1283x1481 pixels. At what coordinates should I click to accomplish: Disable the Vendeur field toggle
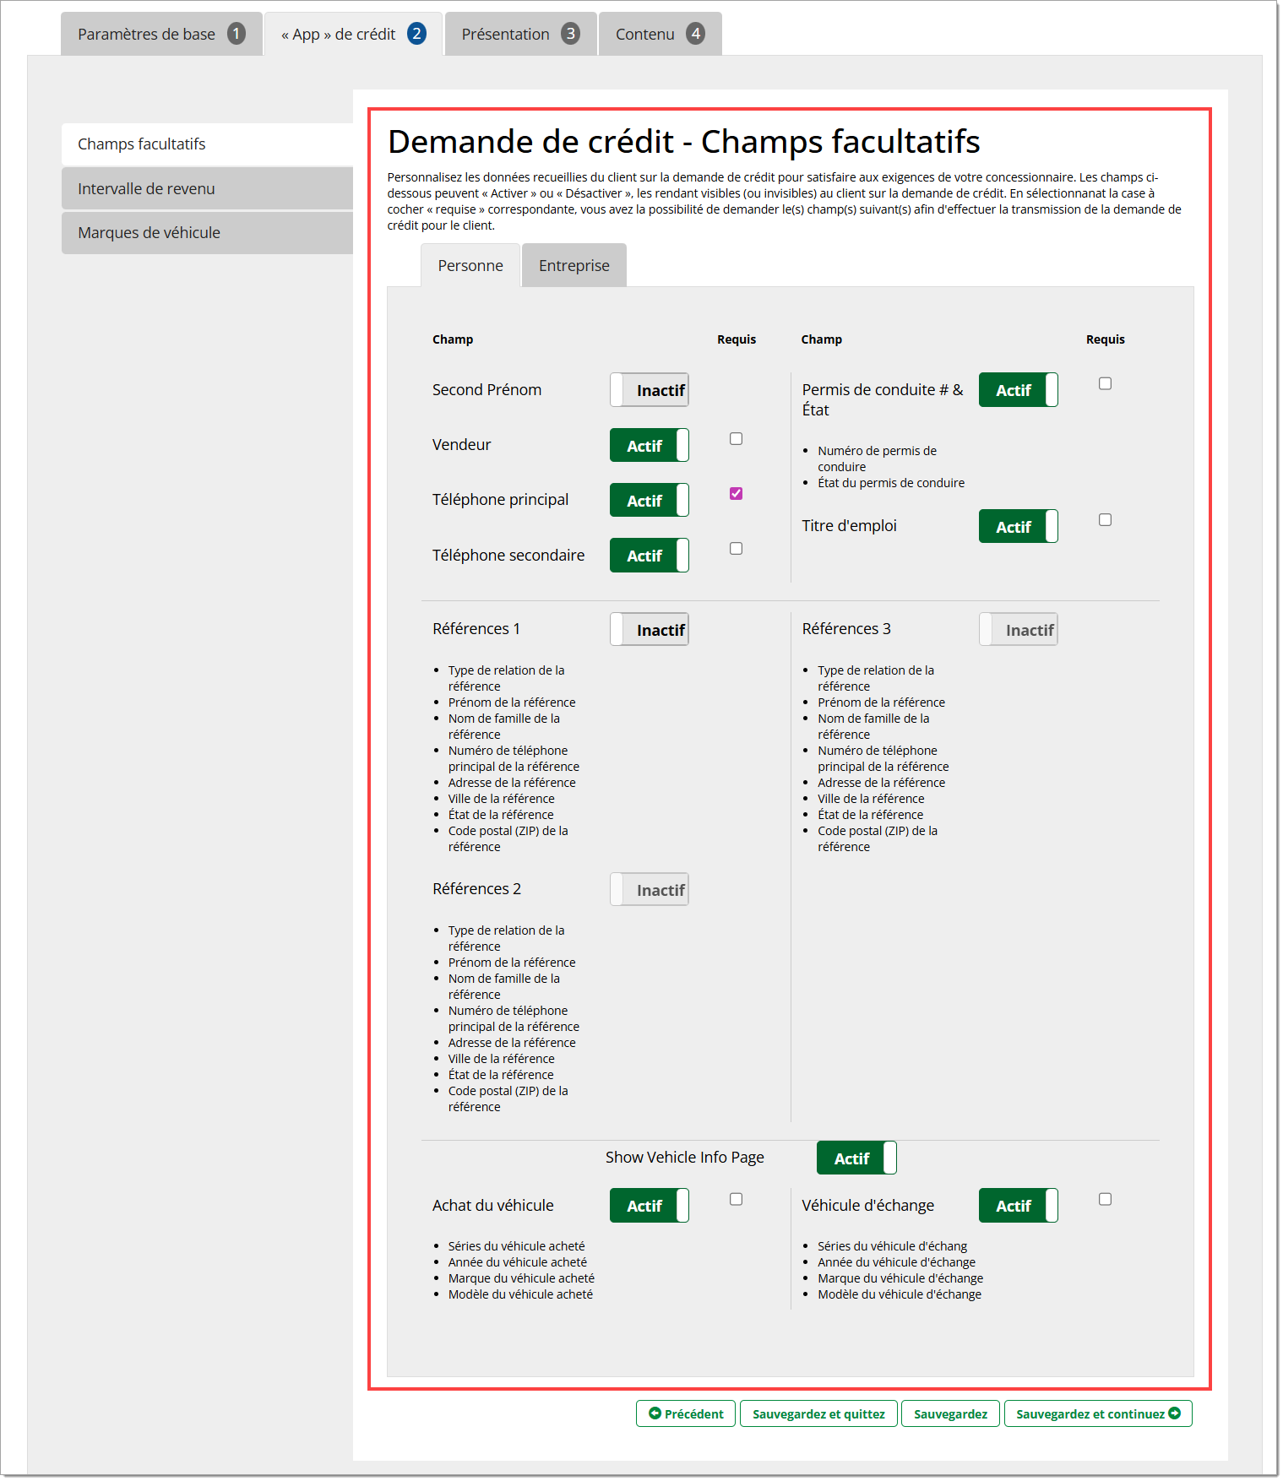(x=649, y=445)
